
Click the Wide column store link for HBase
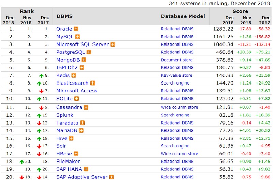(179, 154)
